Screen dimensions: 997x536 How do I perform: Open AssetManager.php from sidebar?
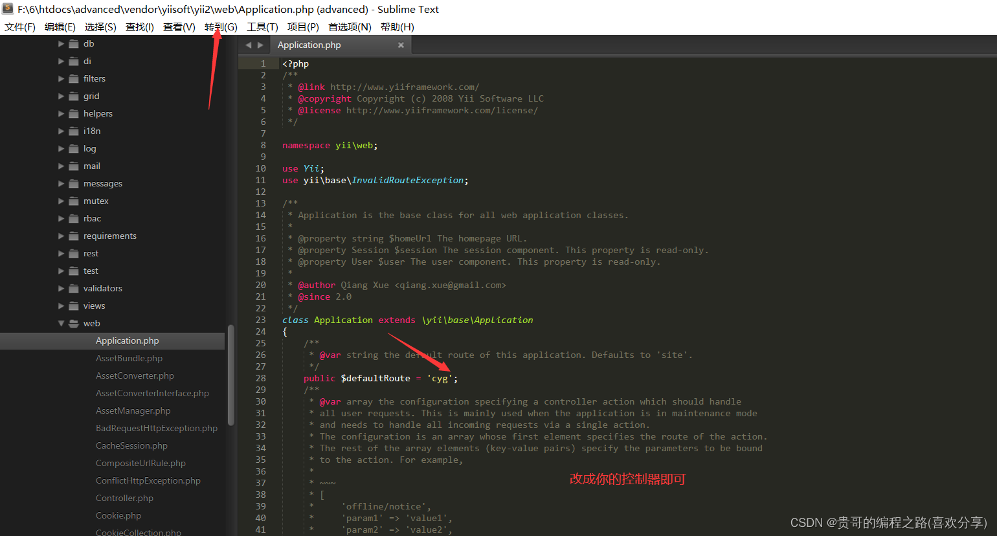pyautogui.click(x=133, y=410)
